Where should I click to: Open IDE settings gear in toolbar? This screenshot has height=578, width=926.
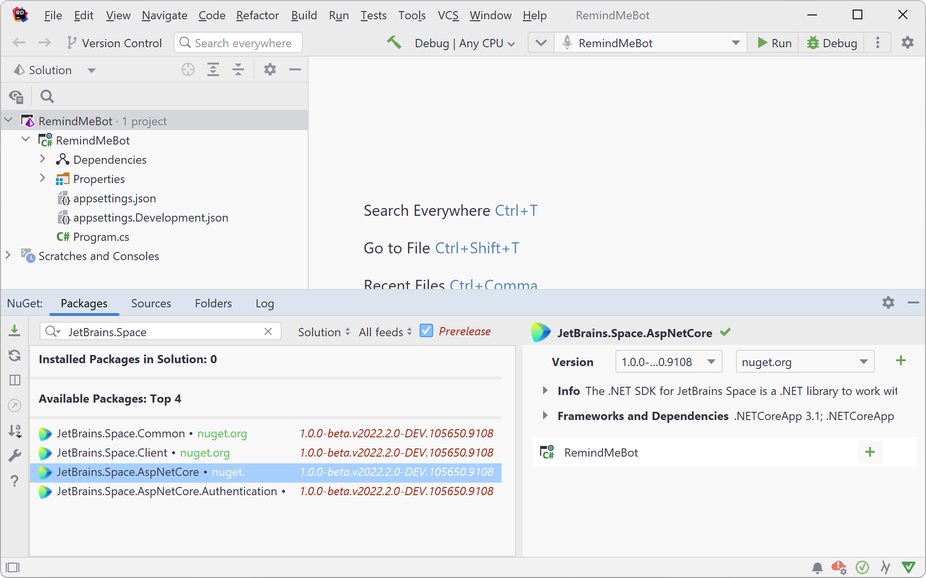(x=908, y=43)
